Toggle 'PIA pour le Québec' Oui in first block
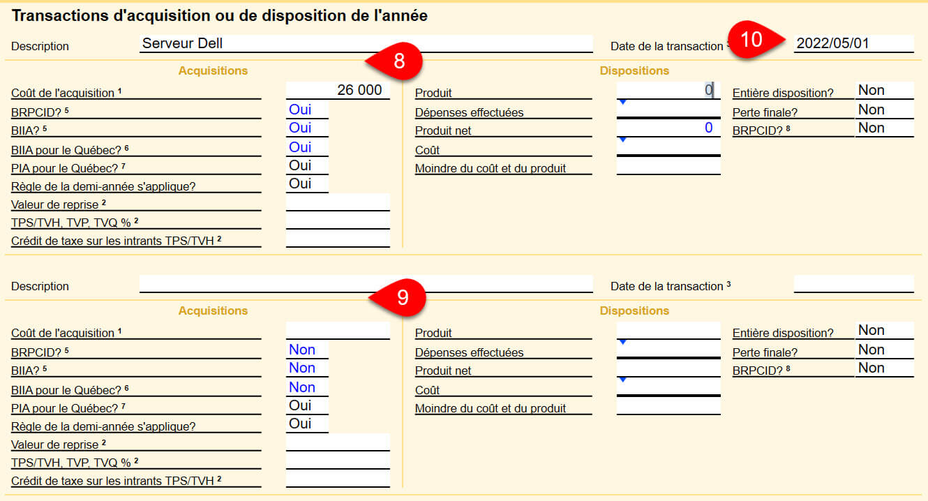 coord(307,165)
